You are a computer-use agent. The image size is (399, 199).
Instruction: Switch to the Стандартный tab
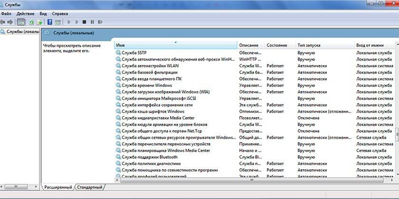click(x=89, y=187)
